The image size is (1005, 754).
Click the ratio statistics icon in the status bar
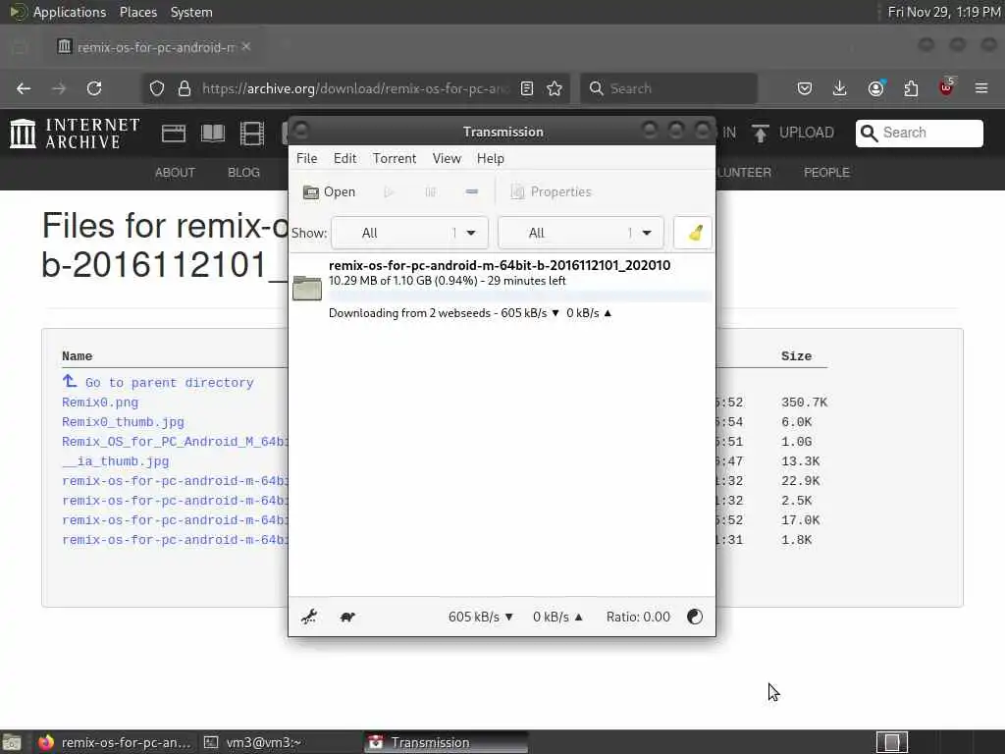coord(695,617)
